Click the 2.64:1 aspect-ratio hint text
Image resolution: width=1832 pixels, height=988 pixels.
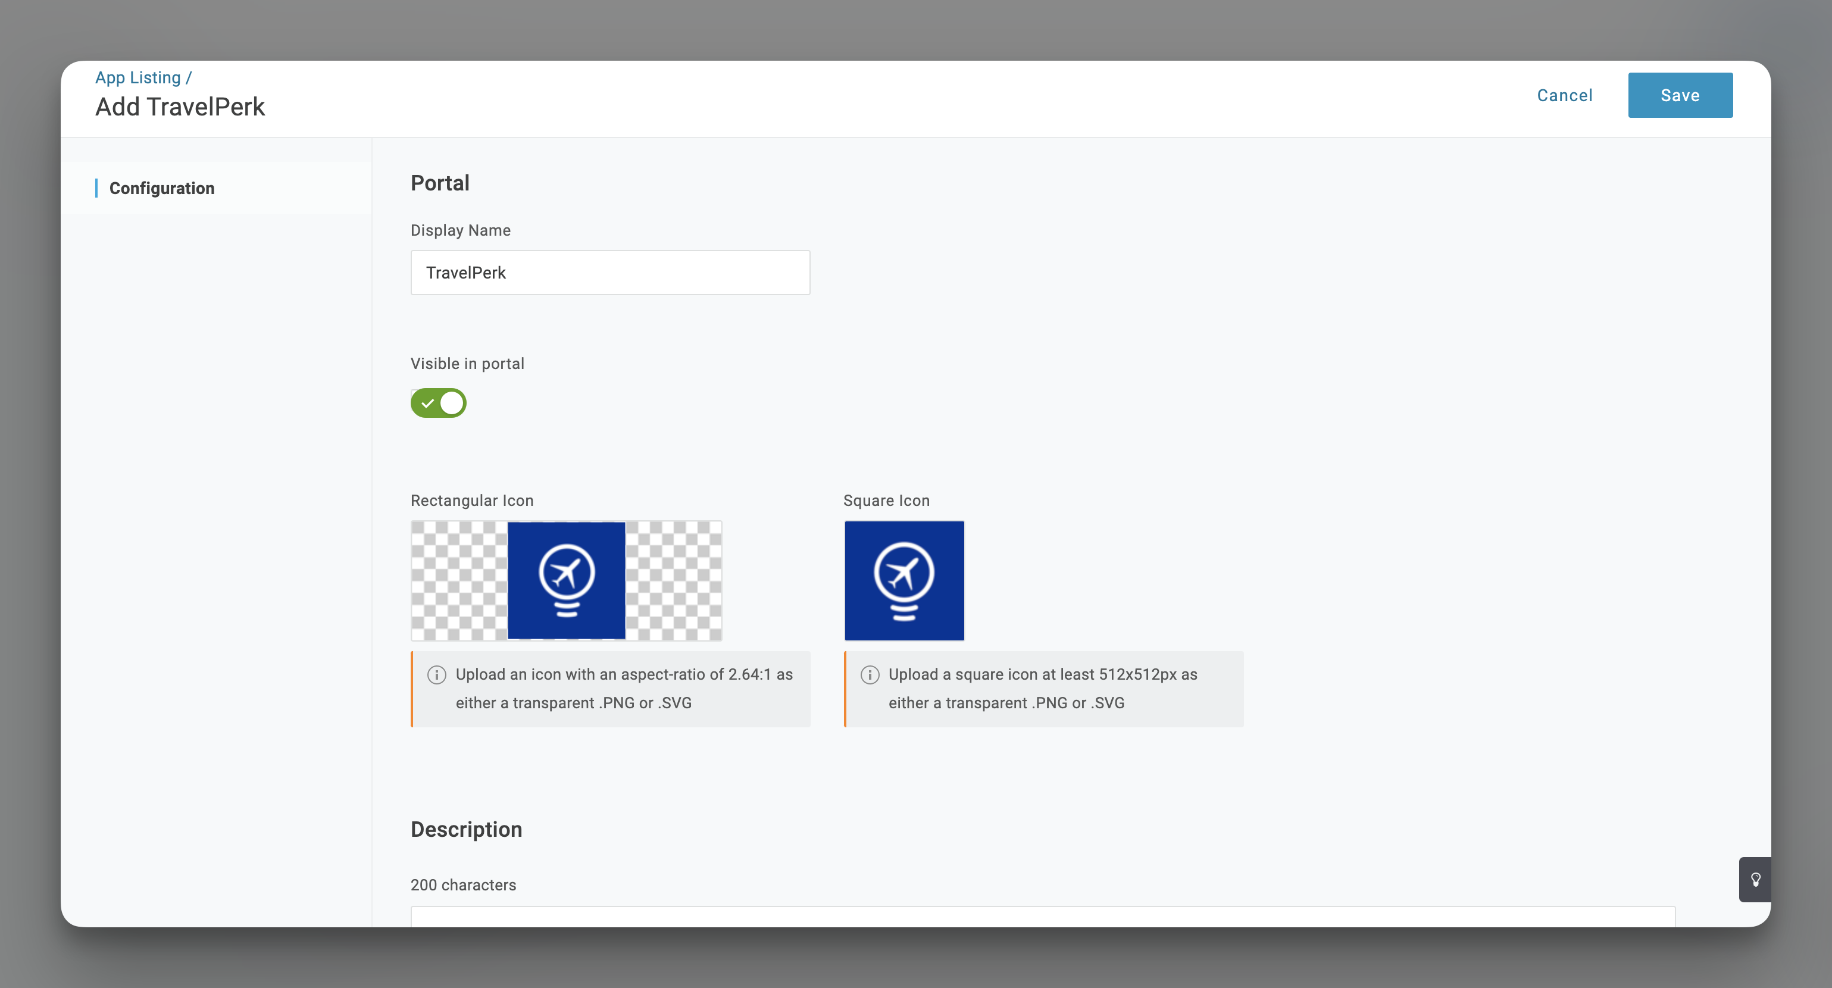pos(624,689)
